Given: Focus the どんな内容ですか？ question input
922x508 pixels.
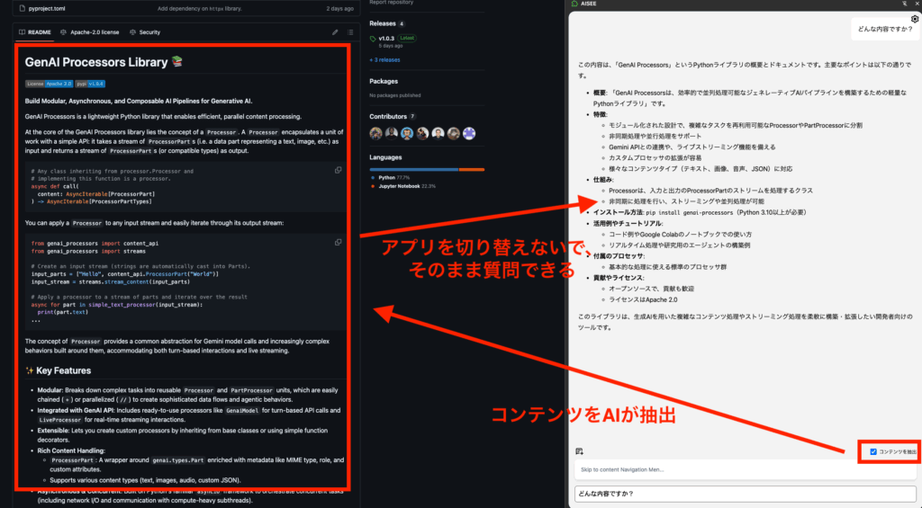Looking at the screenshot, I should (x=745, y=494).
